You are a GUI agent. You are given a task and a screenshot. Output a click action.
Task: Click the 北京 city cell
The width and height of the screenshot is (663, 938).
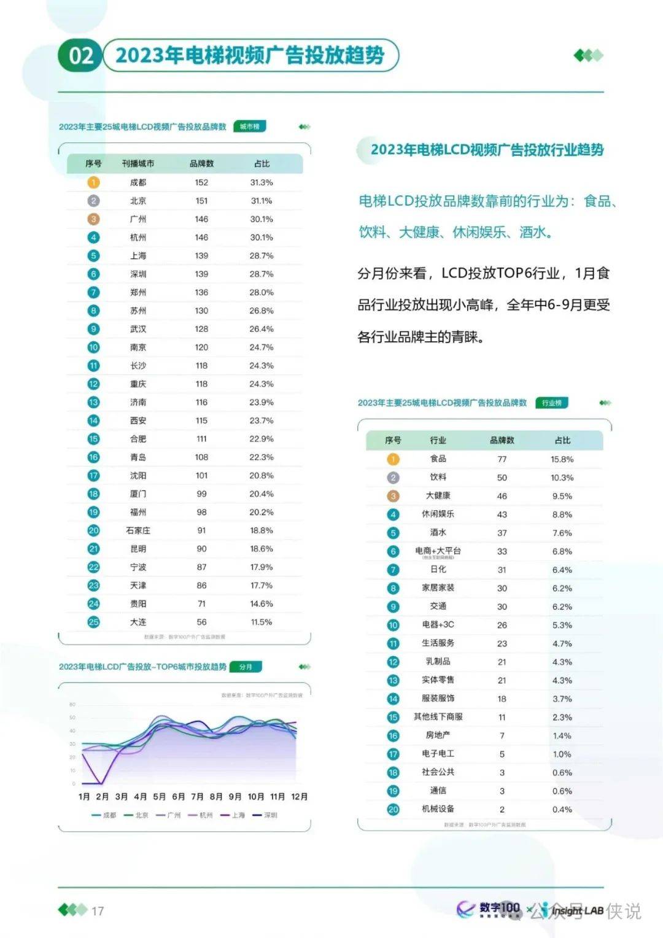(x=138, y=201)
